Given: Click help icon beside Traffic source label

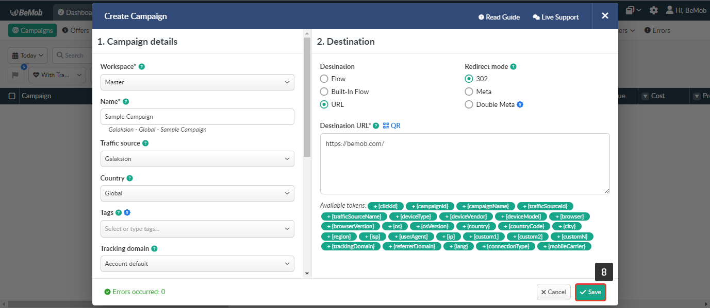Looking at the screenshot, I should click(x=145, y=143).
